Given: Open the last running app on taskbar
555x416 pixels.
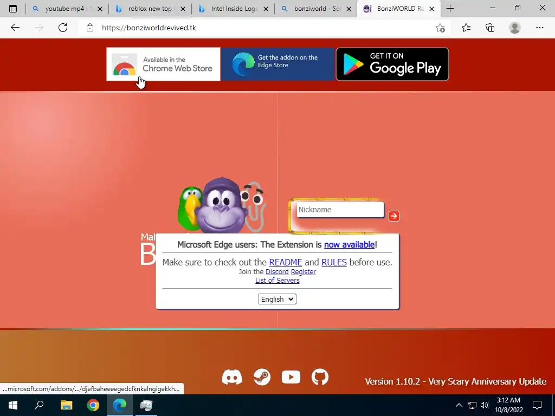Looking at the screenshot, I should coord(146,405).
